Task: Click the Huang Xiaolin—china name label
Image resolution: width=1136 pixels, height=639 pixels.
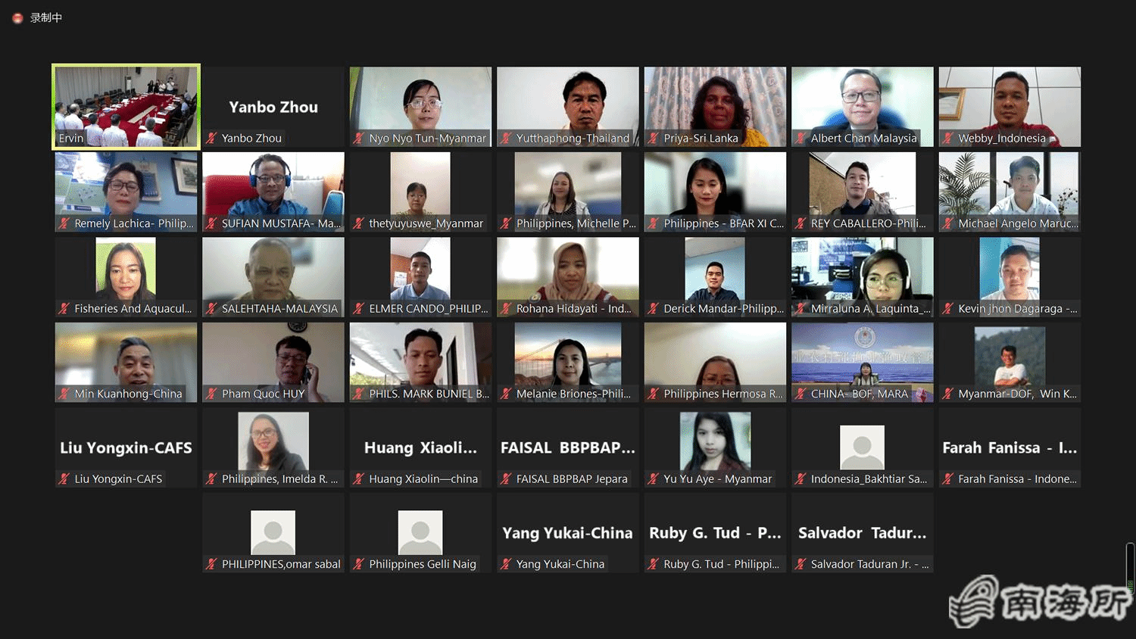Action: [x=423, y=479]
